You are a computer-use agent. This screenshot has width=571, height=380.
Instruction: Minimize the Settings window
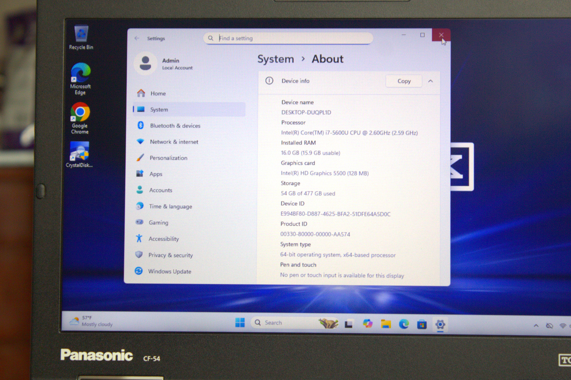[404, 35]
